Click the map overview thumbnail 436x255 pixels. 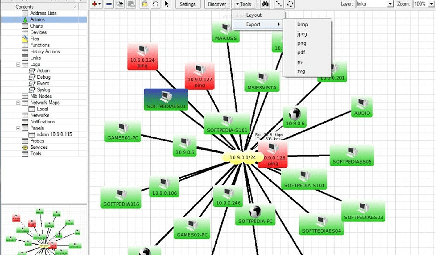pos(44,230)
